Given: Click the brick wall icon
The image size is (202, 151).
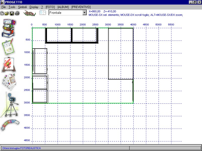Looking at the screenshot, I should tap(30, 13).
